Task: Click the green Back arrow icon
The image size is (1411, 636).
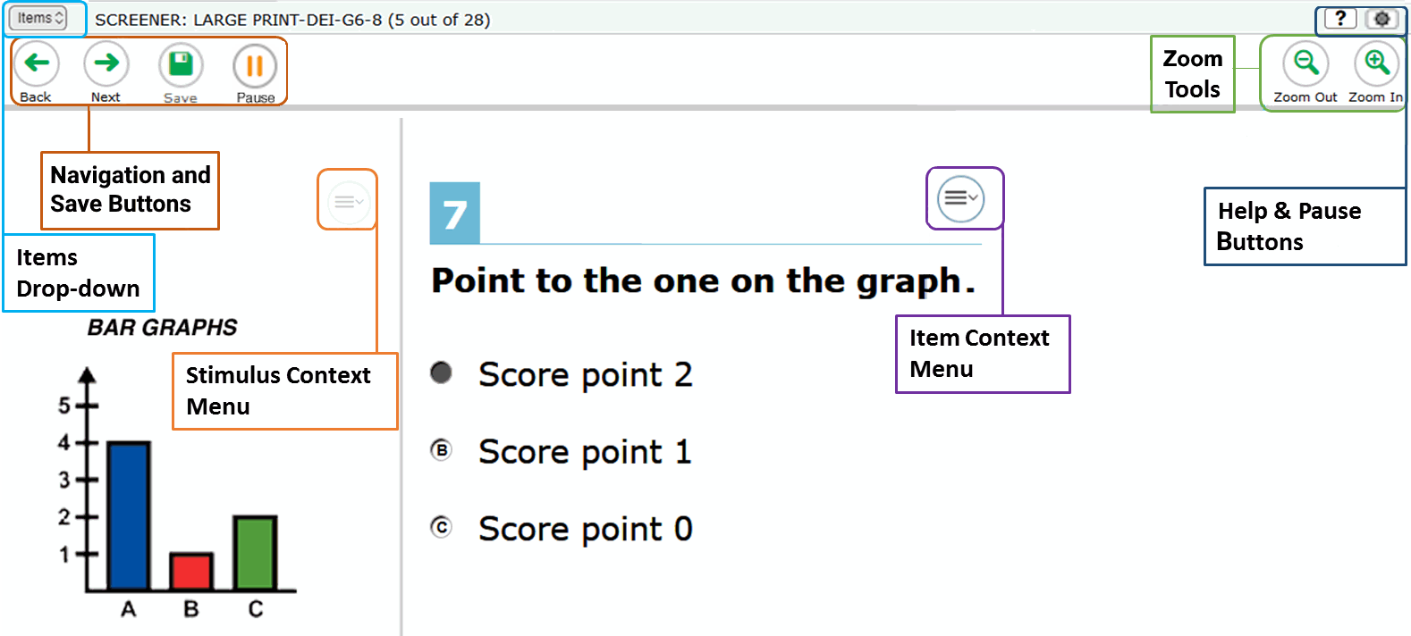Action: point(37,63)
